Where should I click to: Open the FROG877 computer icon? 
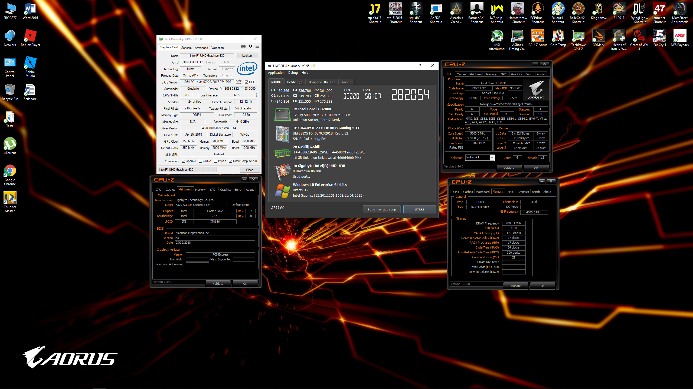coord(10,11)
